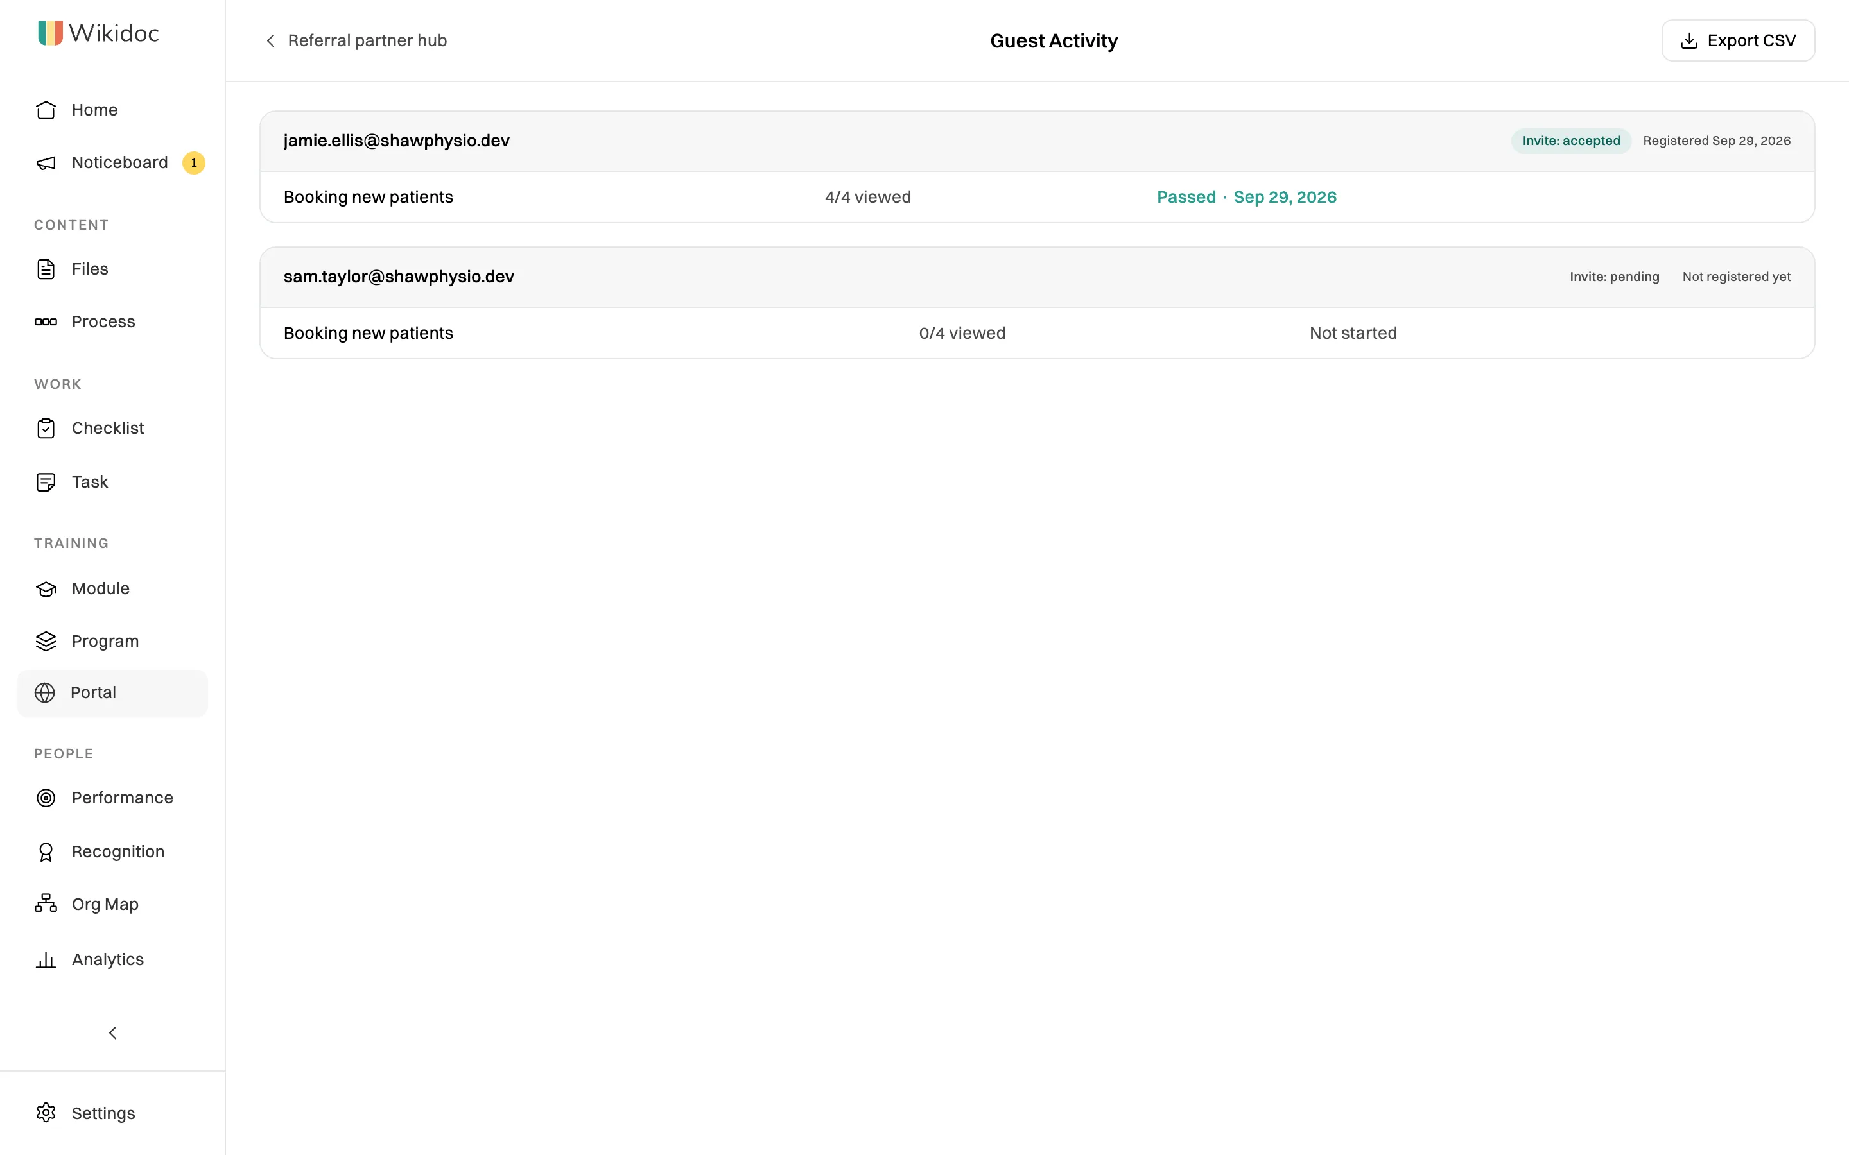The image size is (1849, 1155).
Task: Click the Noticeboard notification badge
Action: pos(194,163)
